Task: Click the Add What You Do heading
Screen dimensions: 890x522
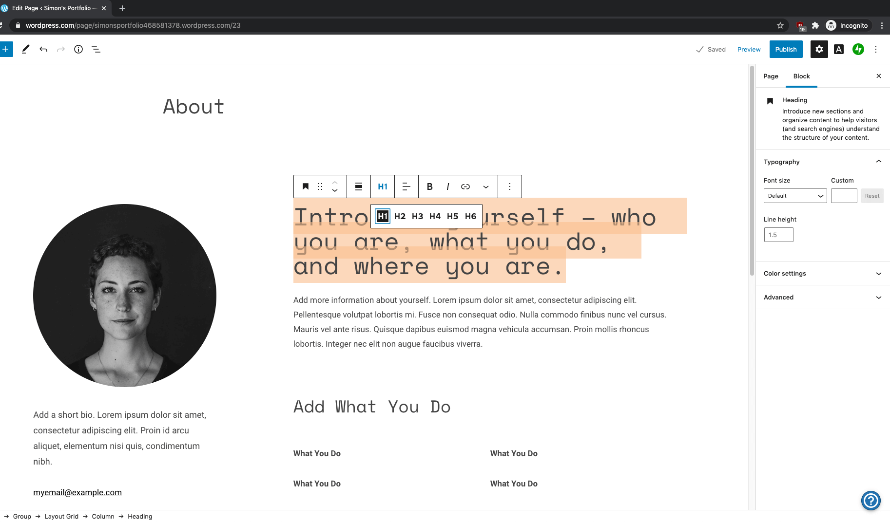Action: click(x=372, y=407)
